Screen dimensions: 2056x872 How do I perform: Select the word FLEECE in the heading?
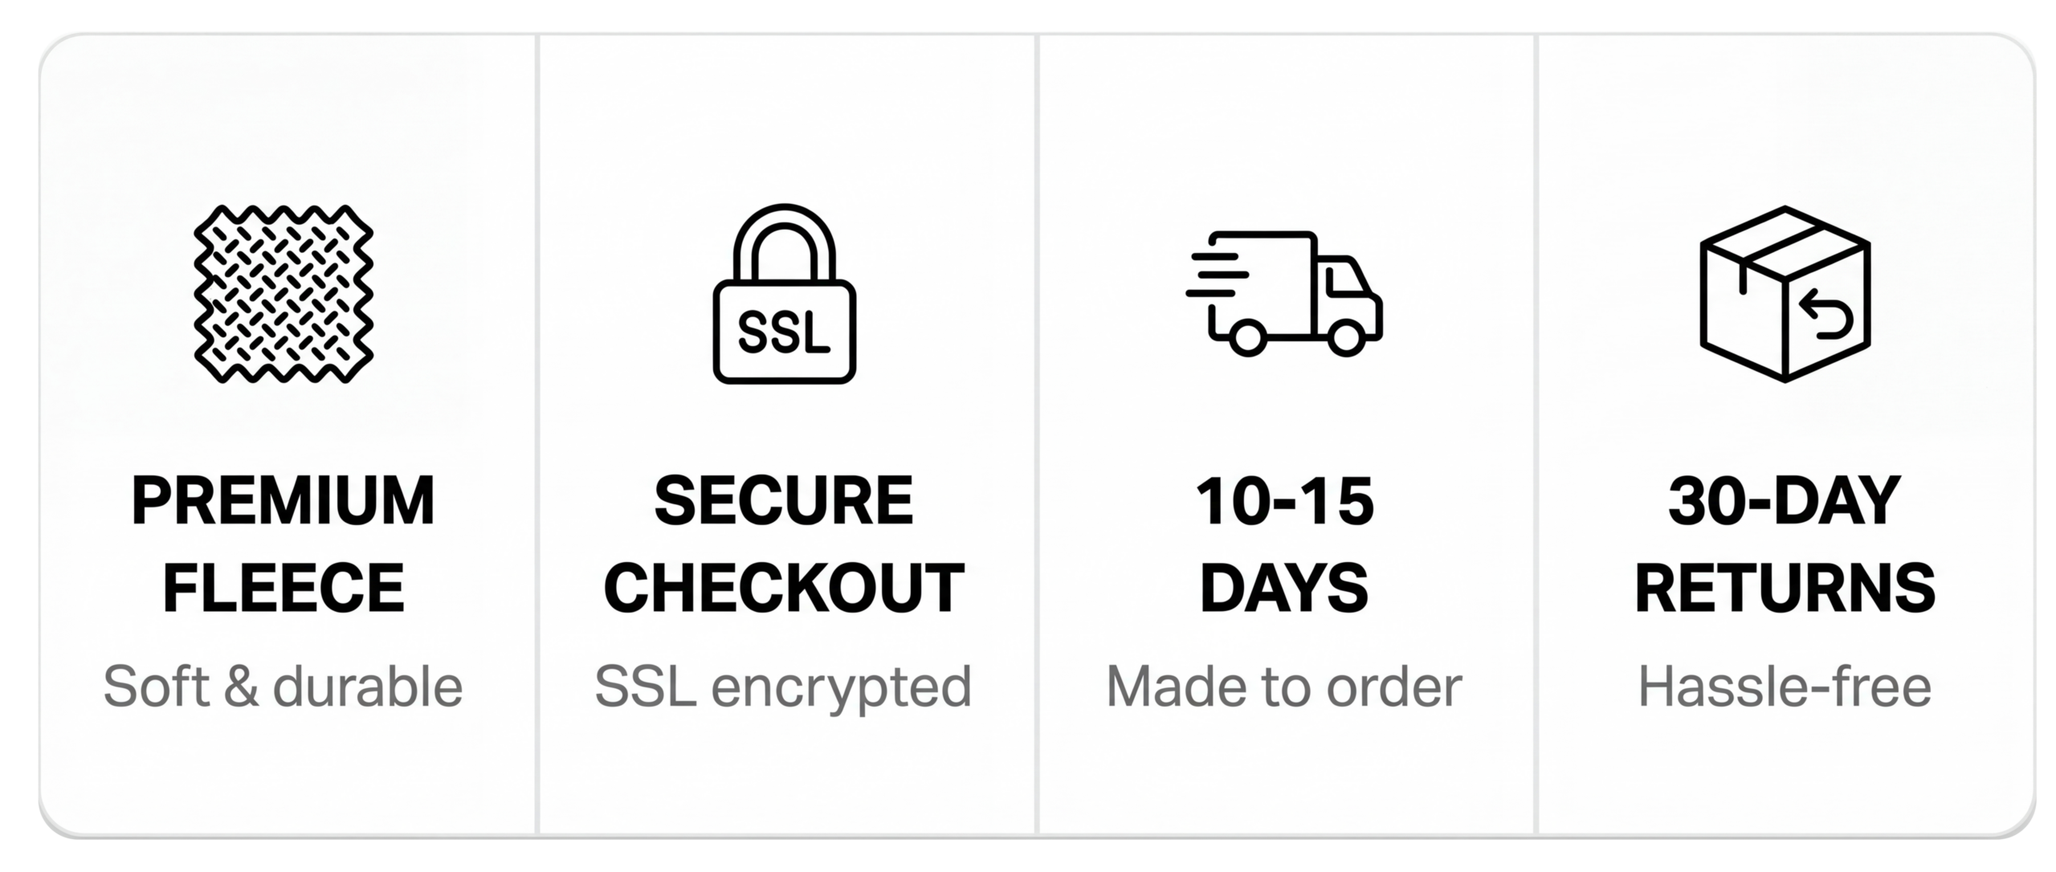point(284,588)
